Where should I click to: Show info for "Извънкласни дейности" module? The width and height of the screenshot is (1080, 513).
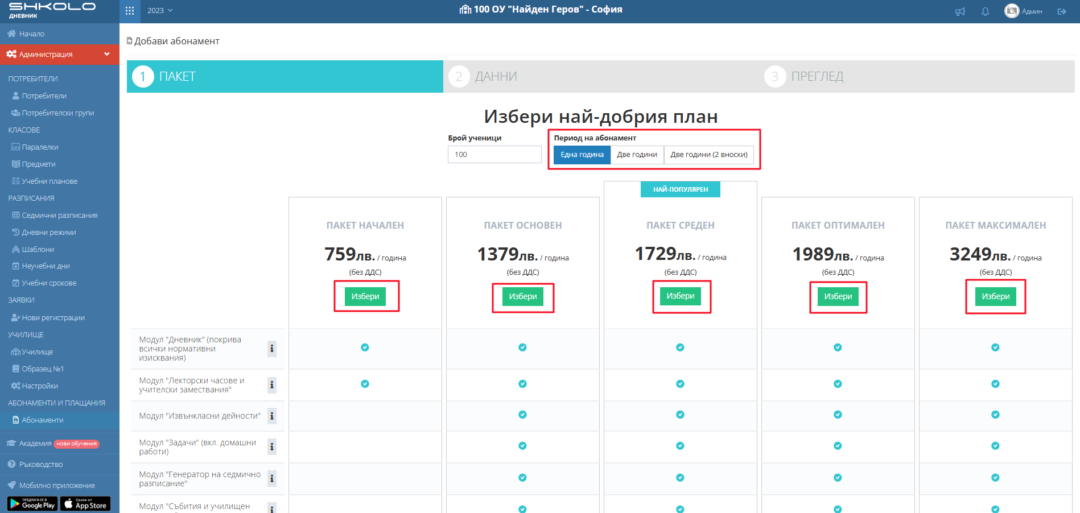pyautogui.click(x=272, y=416)
